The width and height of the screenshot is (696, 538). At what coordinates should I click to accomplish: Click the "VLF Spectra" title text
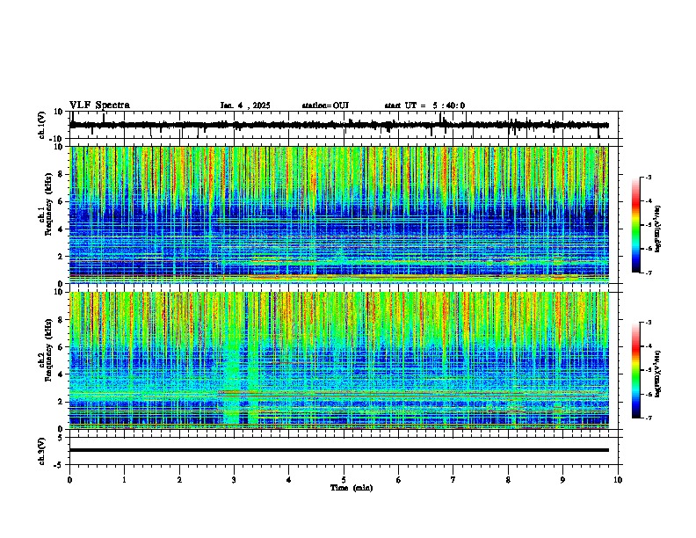pyautogui.click(x=100, y=105)
